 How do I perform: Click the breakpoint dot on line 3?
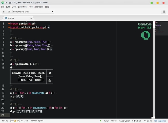[9, 24]
